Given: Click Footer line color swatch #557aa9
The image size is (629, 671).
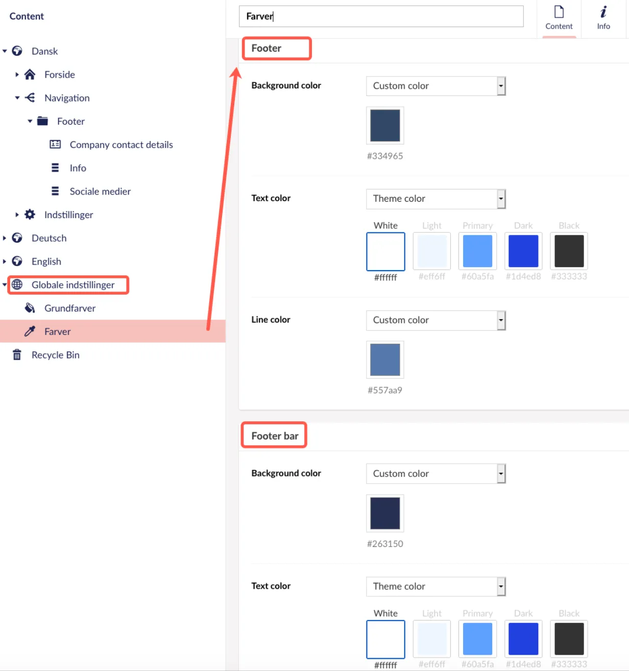Looking at the screenshot, I should (x=385, y=360).
